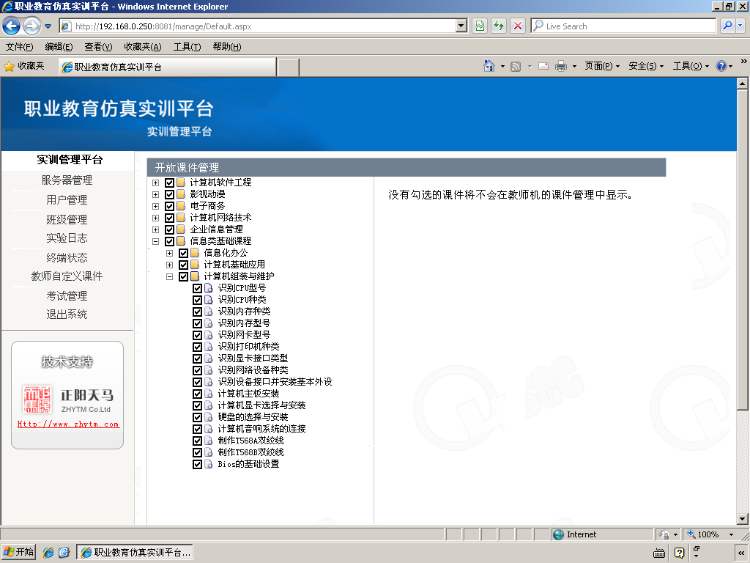Viewport: 750px width, 563px height.
Task: Click the folder icon beside 计算机组装与维护
Action: [195, 276]
